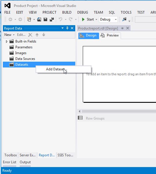Open the SQL menu
Image resolution: width=156 pixels, height=174 pixels.
(x=112, y=12)
